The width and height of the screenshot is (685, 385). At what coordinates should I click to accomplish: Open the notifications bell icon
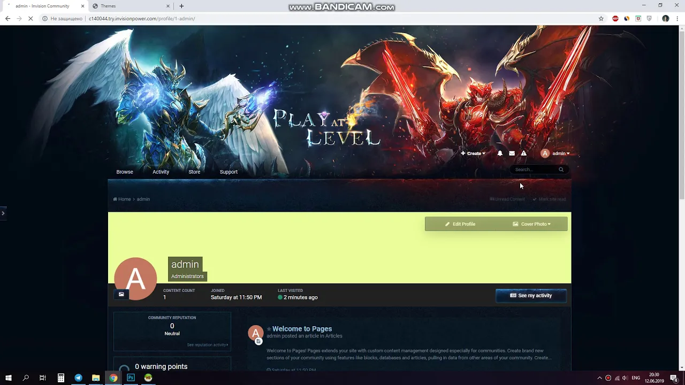(500, 153)
